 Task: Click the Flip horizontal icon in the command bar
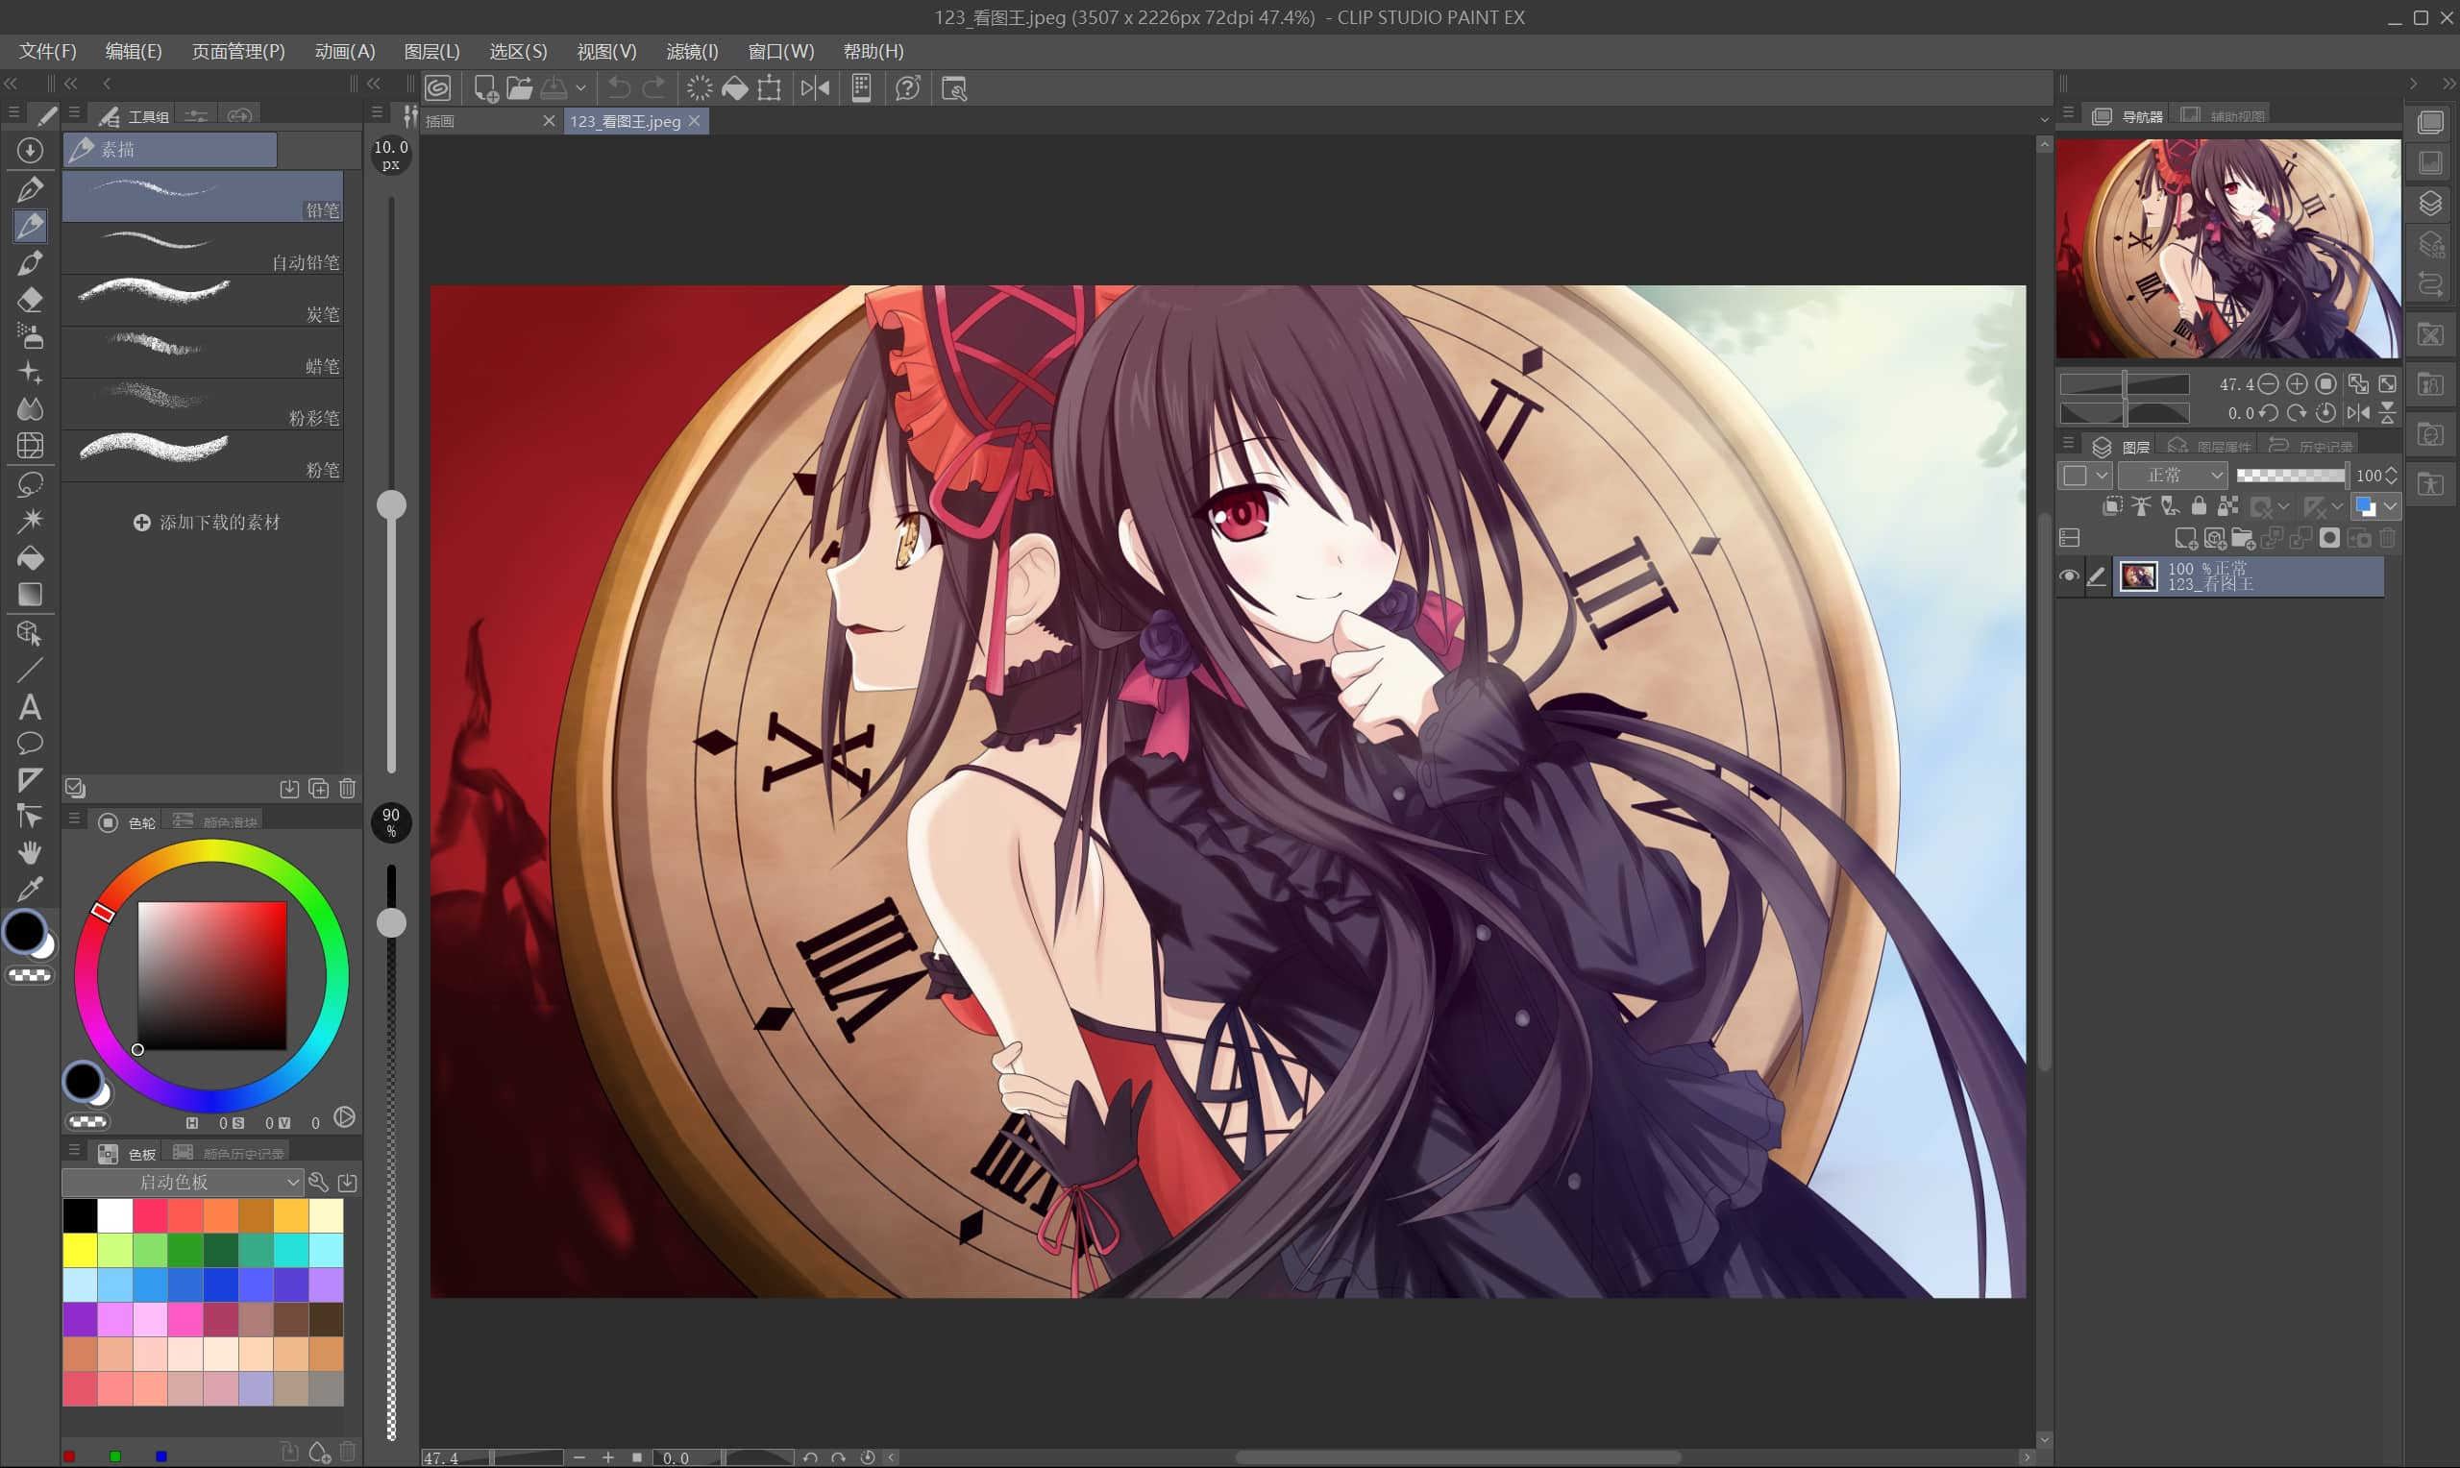(815, 88)
